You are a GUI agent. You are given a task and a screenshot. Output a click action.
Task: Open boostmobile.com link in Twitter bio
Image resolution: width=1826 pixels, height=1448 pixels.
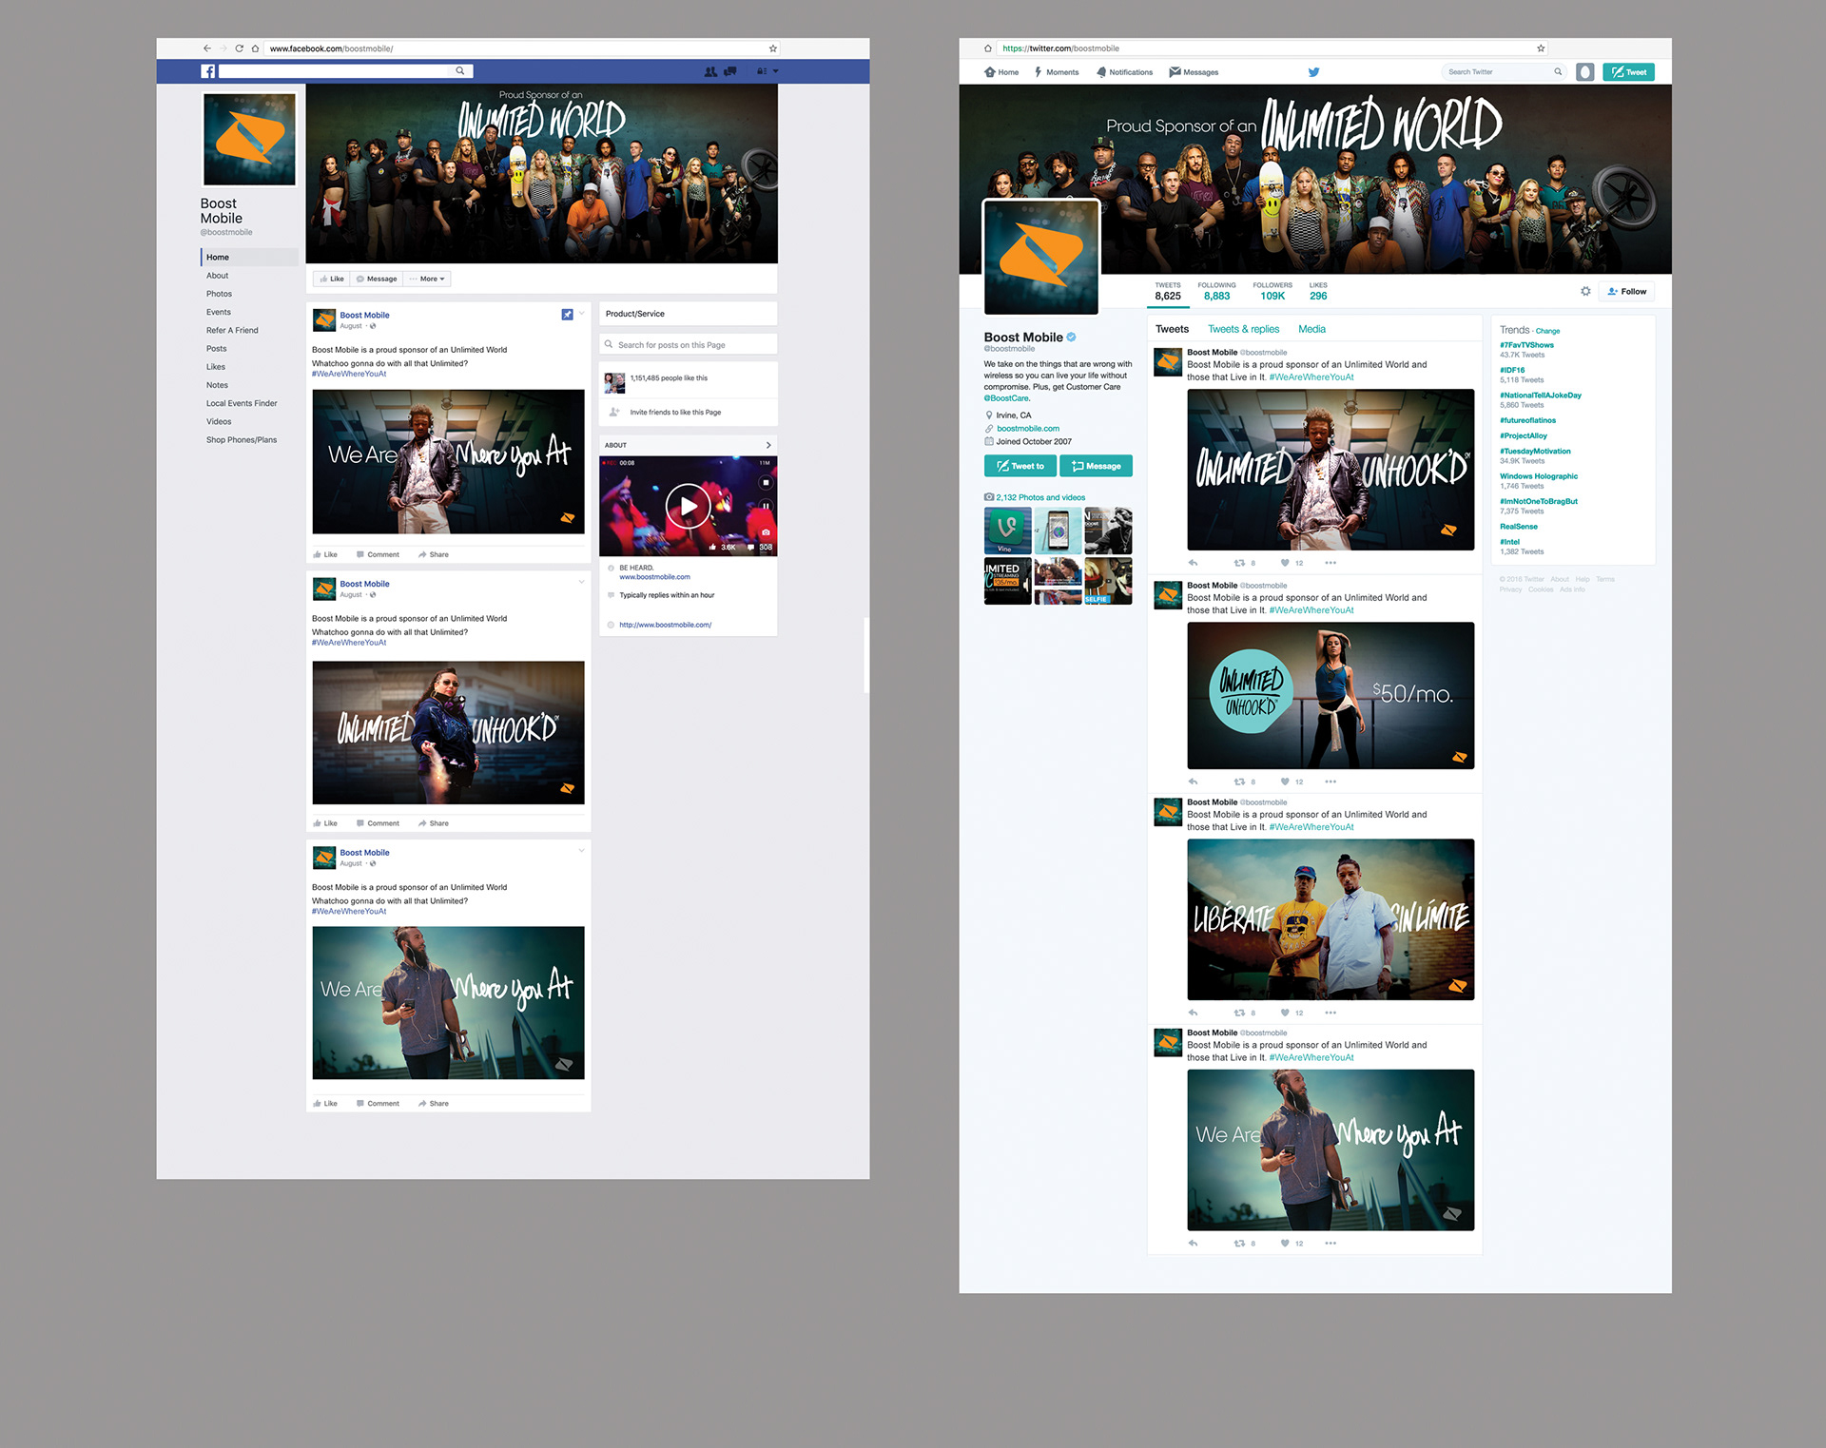(x=1028, y=429)
